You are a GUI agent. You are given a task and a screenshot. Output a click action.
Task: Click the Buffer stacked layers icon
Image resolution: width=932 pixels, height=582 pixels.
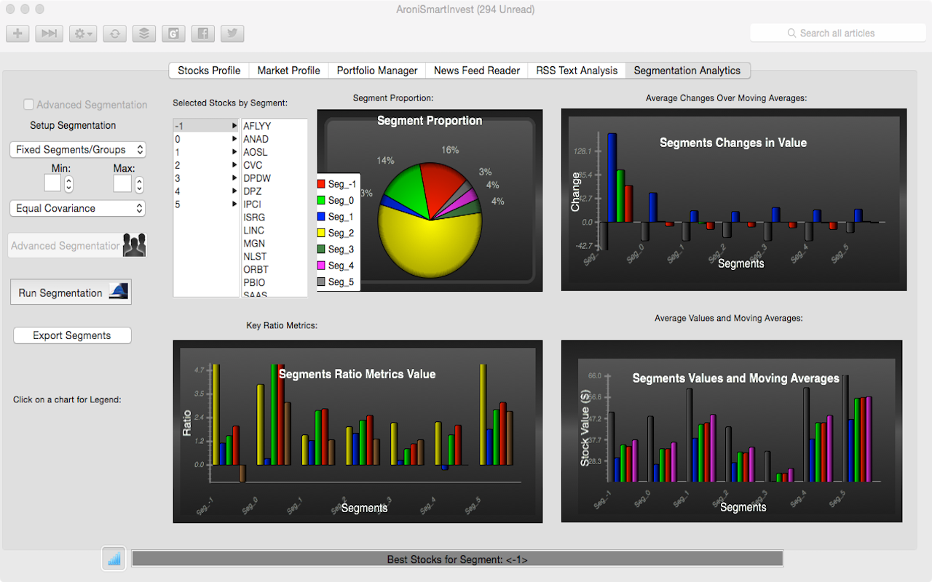[x=144, y=33]
